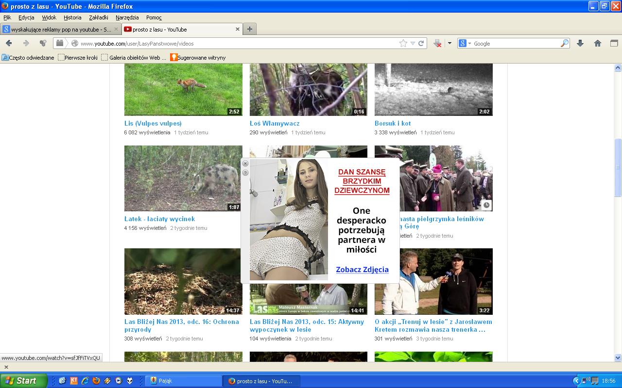
Task: Open the Zakładki menu
Action: [99, 17]
